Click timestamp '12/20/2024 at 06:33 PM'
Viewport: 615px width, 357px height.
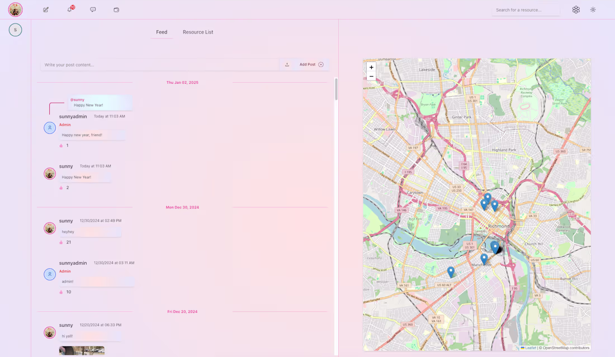coord(101,325)
